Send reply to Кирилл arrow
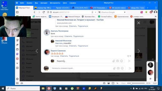Image resolution: width=162 pixels, height=91 pixels. [x=129, y=61]
